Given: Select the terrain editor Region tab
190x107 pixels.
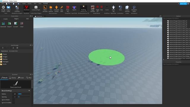Looking at the screenshot, I should (x=17, y=19).
